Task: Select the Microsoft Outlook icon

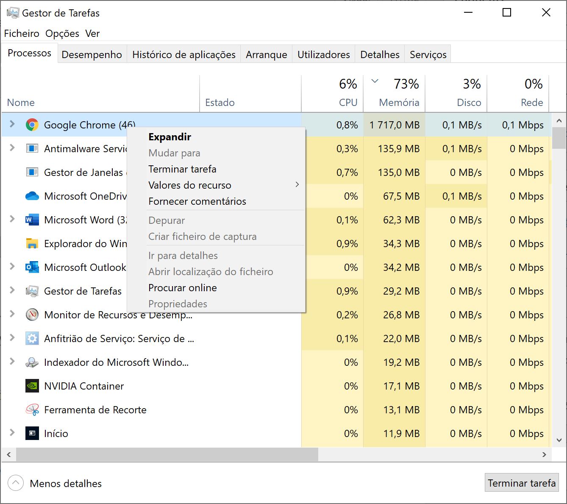Action: point(32,267)
